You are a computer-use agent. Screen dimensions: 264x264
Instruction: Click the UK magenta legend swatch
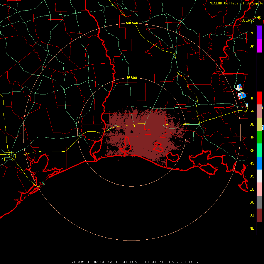[x=259, y=46]
